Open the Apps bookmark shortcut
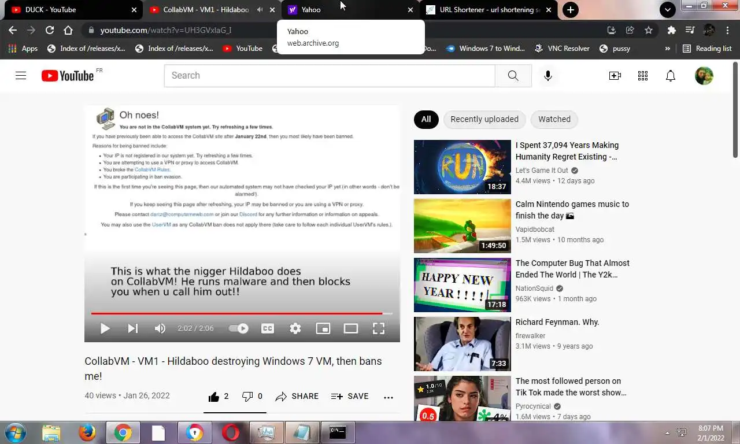This screenshot has width=740, height=444. 23,49
